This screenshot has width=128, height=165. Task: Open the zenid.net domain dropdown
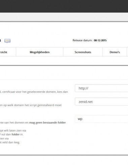point(101,101)
